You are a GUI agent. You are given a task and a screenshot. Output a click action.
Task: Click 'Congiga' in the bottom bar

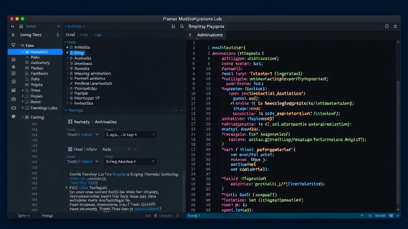(165, 215)
